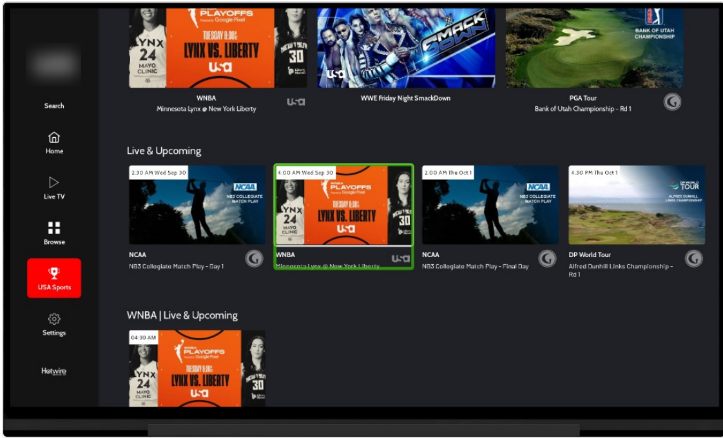Open NCAA Match Play Final Day thumbnail
The width and height of the screenshot is (723, 438).
click(x=490, y=205)
